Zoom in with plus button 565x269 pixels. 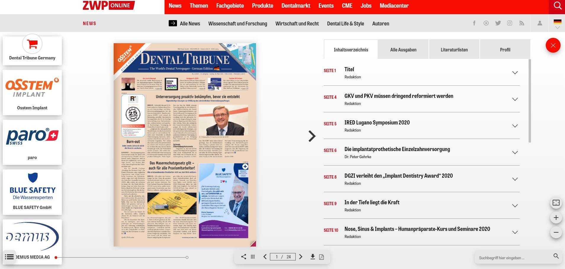pyautogui.click(x=556, y=218)
